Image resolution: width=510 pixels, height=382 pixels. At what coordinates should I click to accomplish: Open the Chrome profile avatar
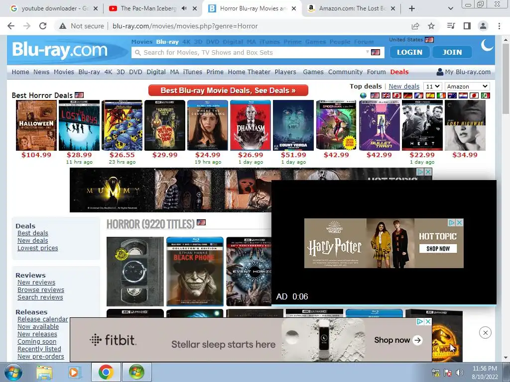pyautogui.click(x=483, y=26)
